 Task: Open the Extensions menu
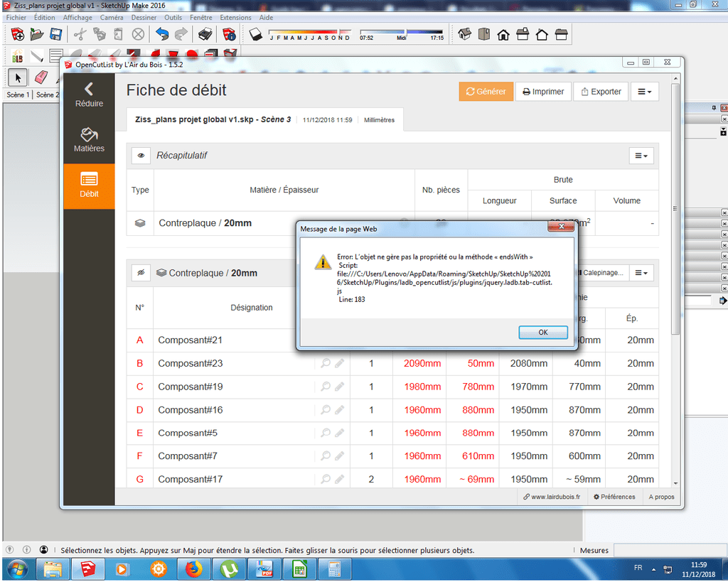coord(235,18)
